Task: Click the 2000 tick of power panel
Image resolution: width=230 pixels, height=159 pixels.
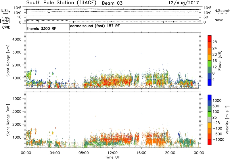Action: click(17, 65)
